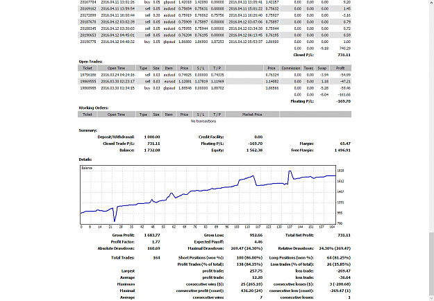Screen dimensions: 434x301
Task: Click the No transactions text
Action: tap(203, 121)
